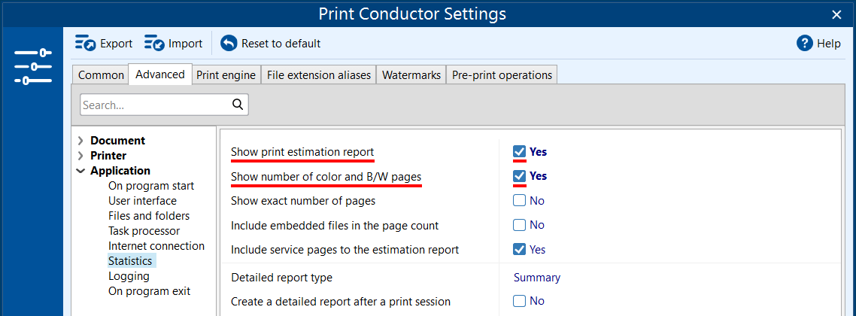Open Detailed report type Summary dropdown
The width and height of the screenshot is (856, 316).
pos(537,278)
